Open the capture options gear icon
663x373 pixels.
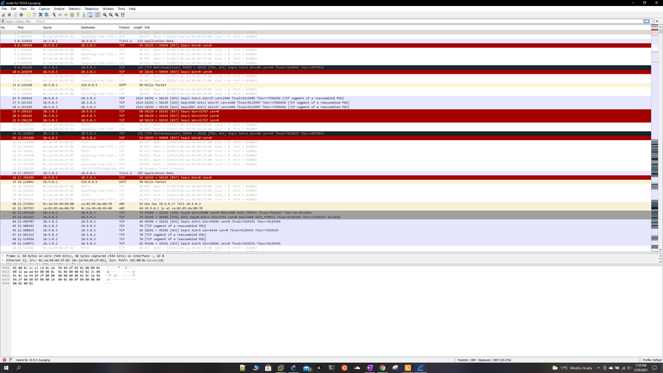click(x=21, y=15)
